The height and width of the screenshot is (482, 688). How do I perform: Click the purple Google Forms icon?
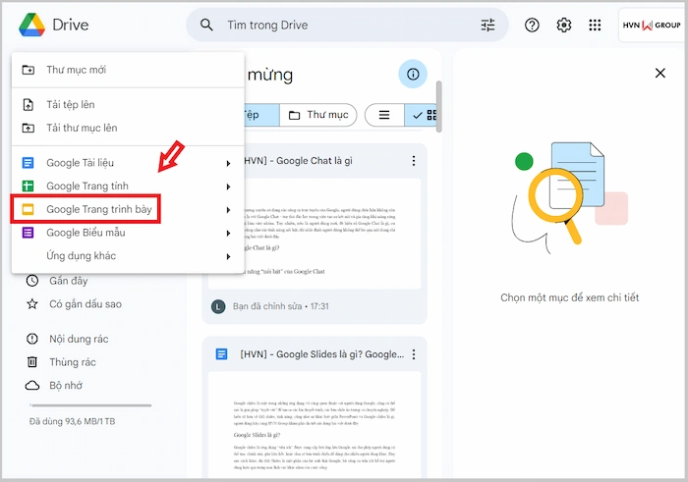(x=28, y=233)
